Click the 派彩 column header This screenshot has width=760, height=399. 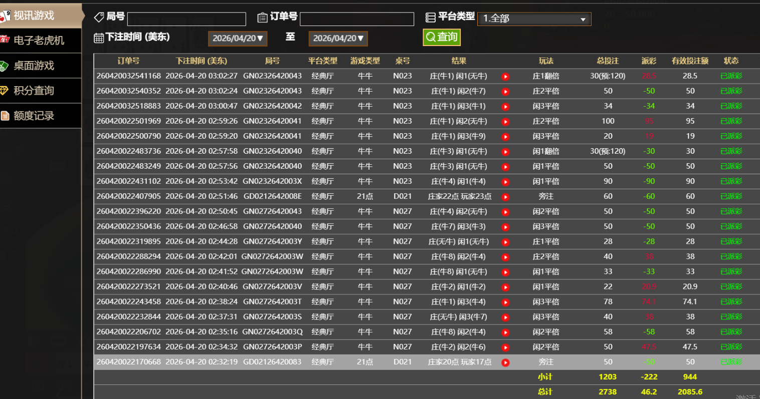(649, 61)
